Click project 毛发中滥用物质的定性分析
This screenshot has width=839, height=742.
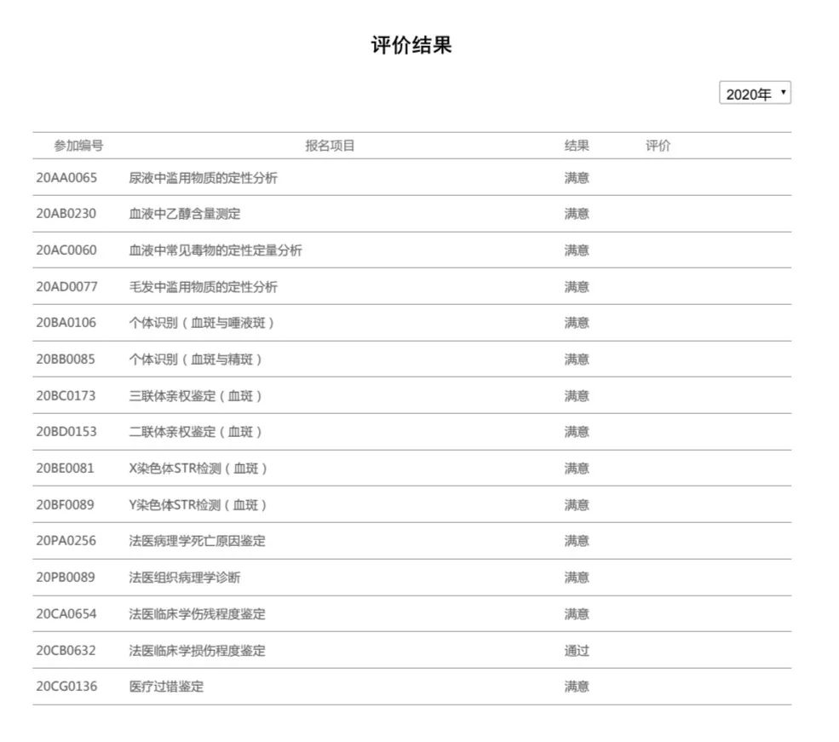[x=204, y=287]
